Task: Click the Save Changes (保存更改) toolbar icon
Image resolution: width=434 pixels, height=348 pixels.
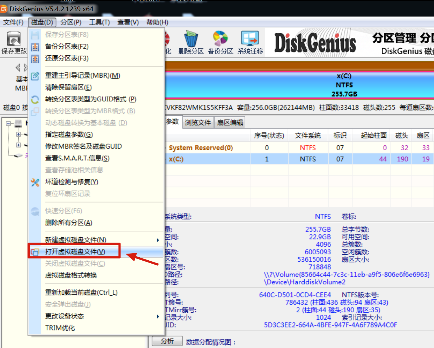Action: point(14,43)
